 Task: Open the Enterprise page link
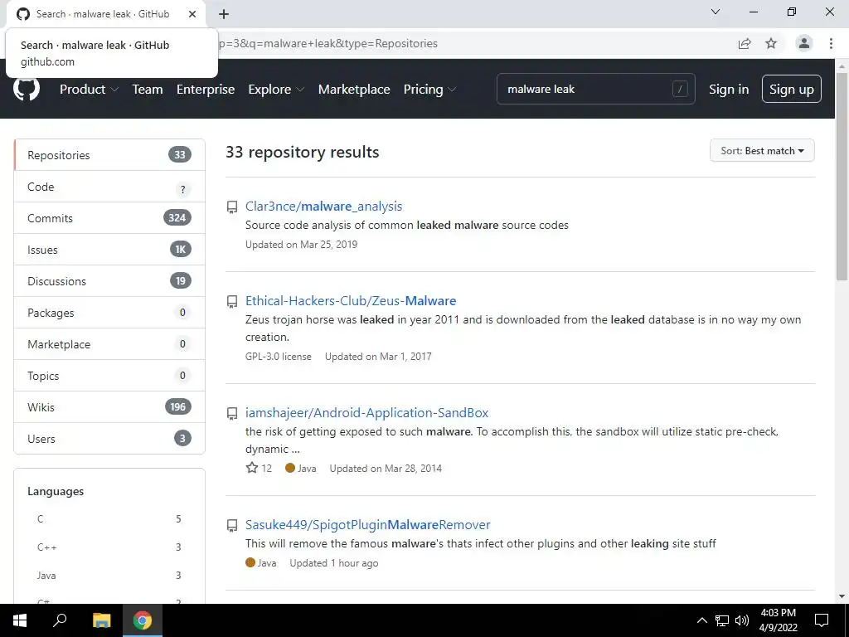[206, 90]
